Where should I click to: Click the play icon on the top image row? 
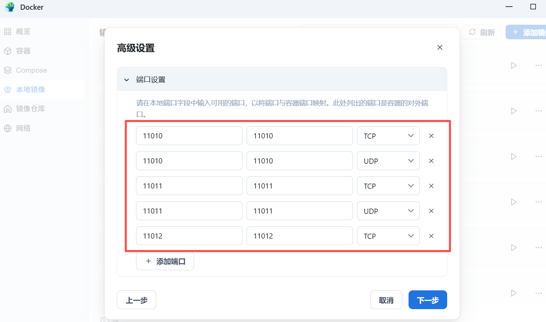point(514,65)
